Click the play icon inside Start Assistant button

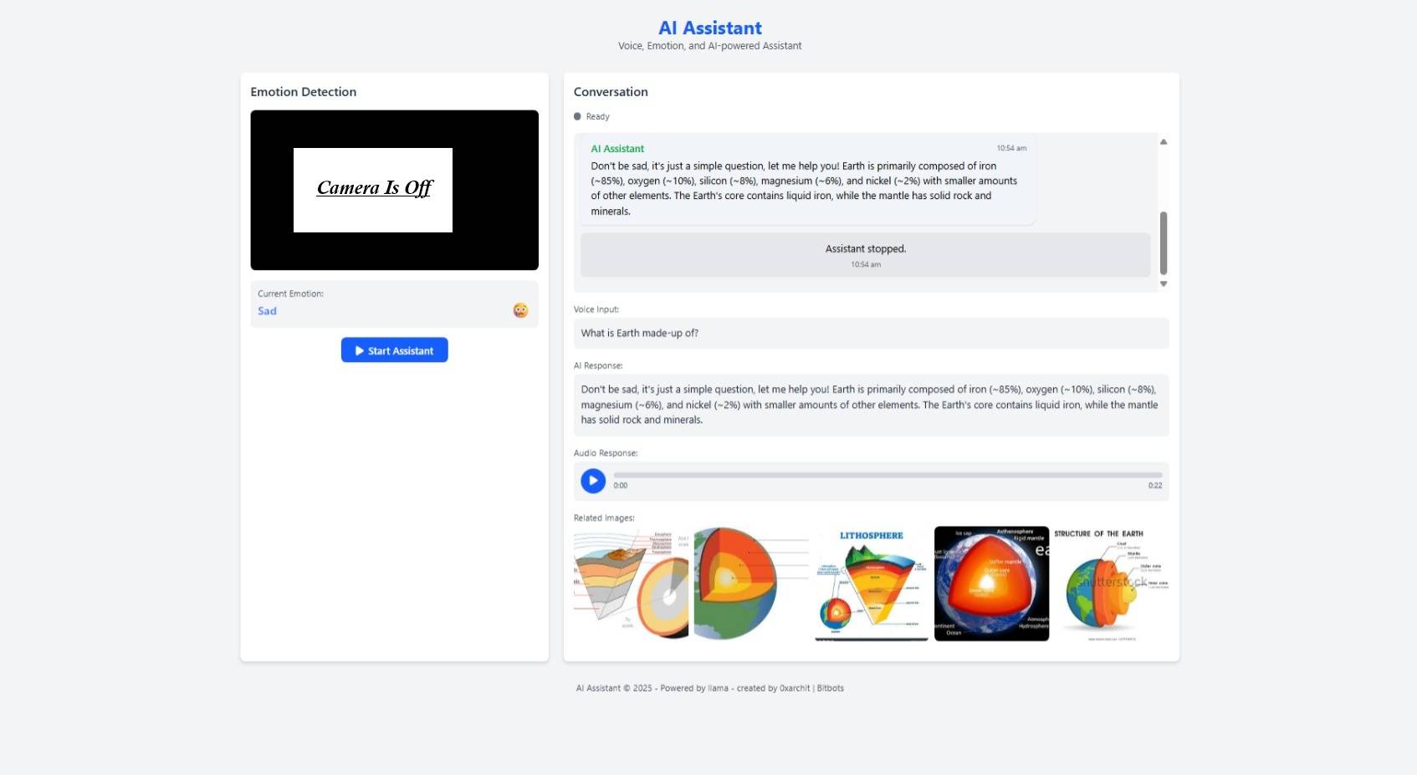tap(360, 350)
